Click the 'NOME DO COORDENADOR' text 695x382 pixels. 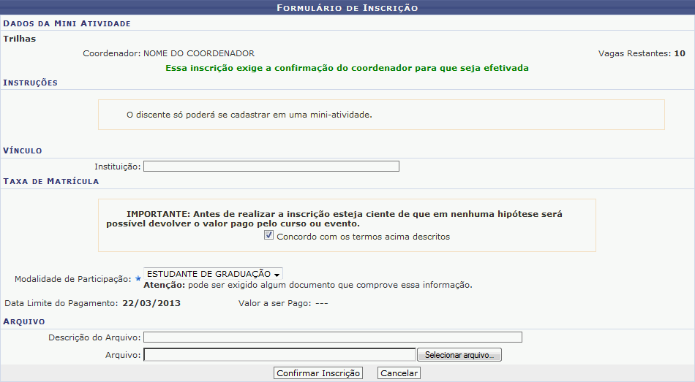(198, 53)
